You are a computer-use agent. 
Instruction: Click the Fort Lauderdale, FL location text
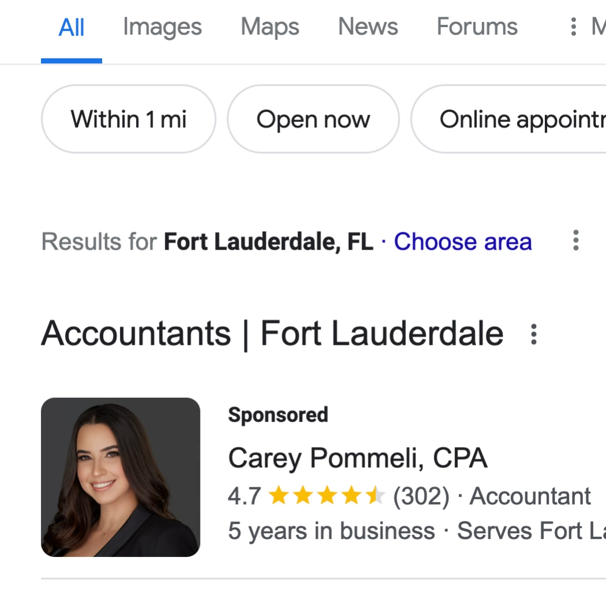[x=268, y=242]
